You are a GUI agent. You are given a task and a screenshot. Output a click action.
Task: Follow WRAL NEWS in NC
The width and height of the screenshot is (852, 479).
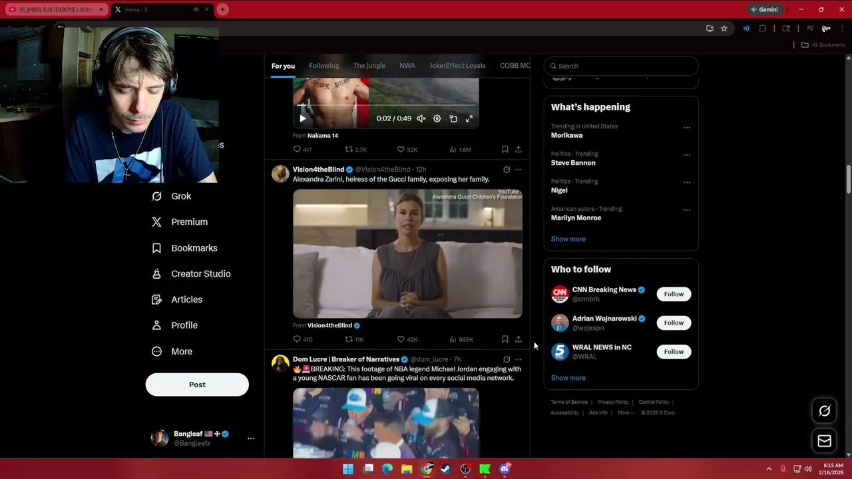[x=674, y=351]
